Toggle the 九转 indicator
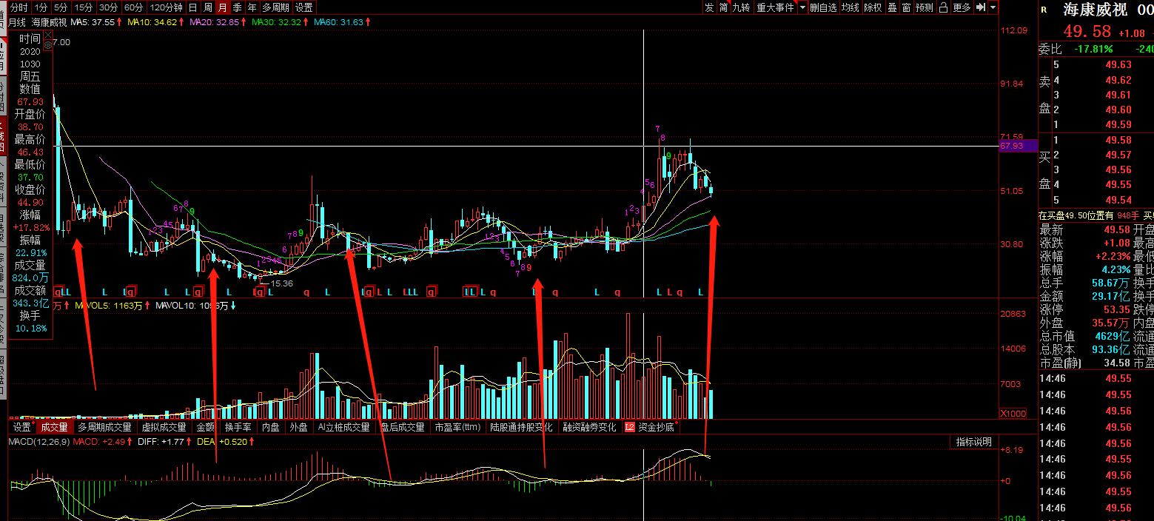 [x=741, y=7]
